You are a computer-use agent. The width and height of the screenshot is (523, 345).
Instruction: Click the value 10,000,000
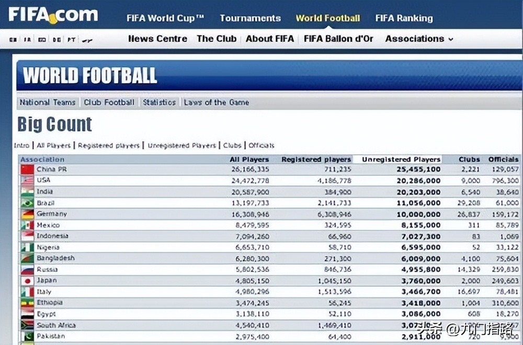[x=418, y=214]
